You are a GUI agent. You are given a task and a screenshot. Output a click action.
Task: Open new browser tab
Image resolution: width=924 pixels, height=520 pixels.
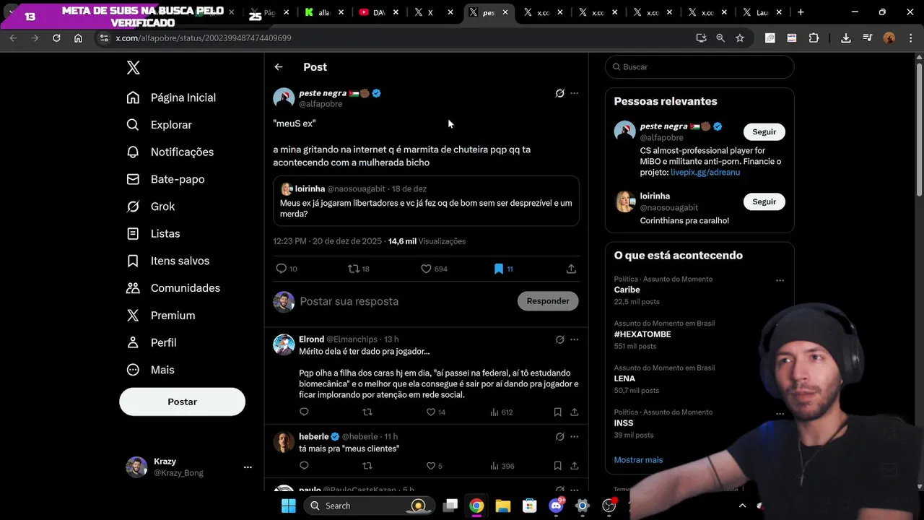tap(801, 12)
